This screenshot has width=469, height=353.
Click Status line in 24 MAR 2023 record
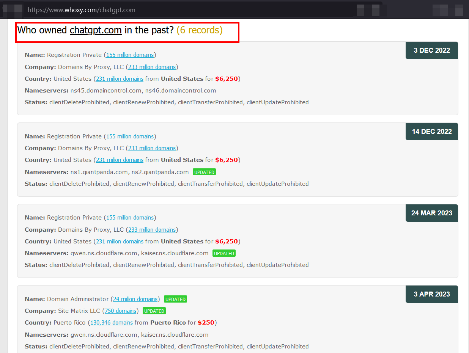(167, 265)
